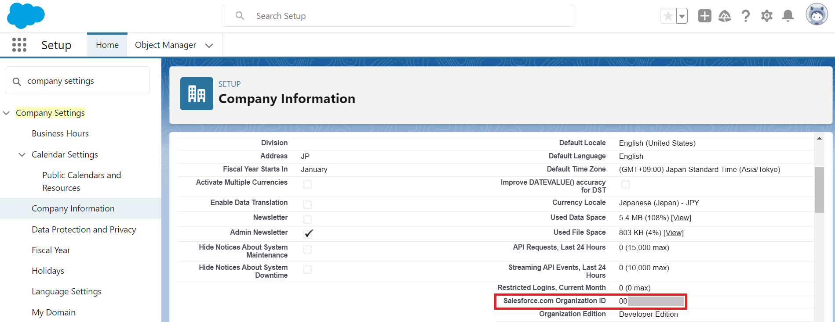This screenshot has height=322, width=835.
Task: Expand the Object Manager dropdown chevron
Action: pos(209,46)
